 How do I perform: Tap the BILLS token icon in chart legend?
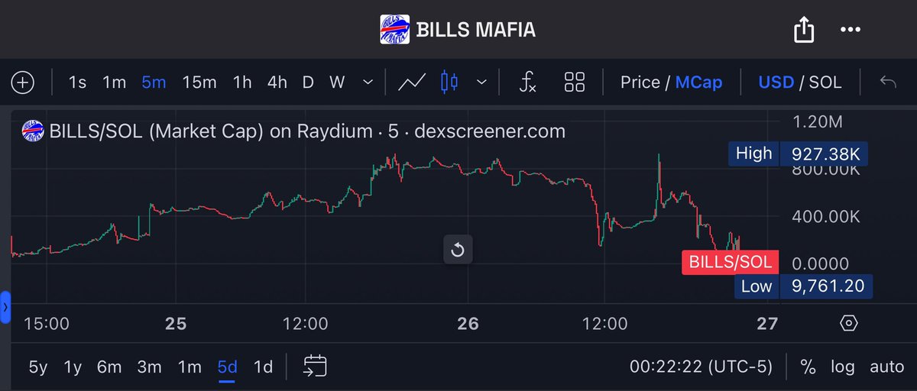tap(31, 131)
